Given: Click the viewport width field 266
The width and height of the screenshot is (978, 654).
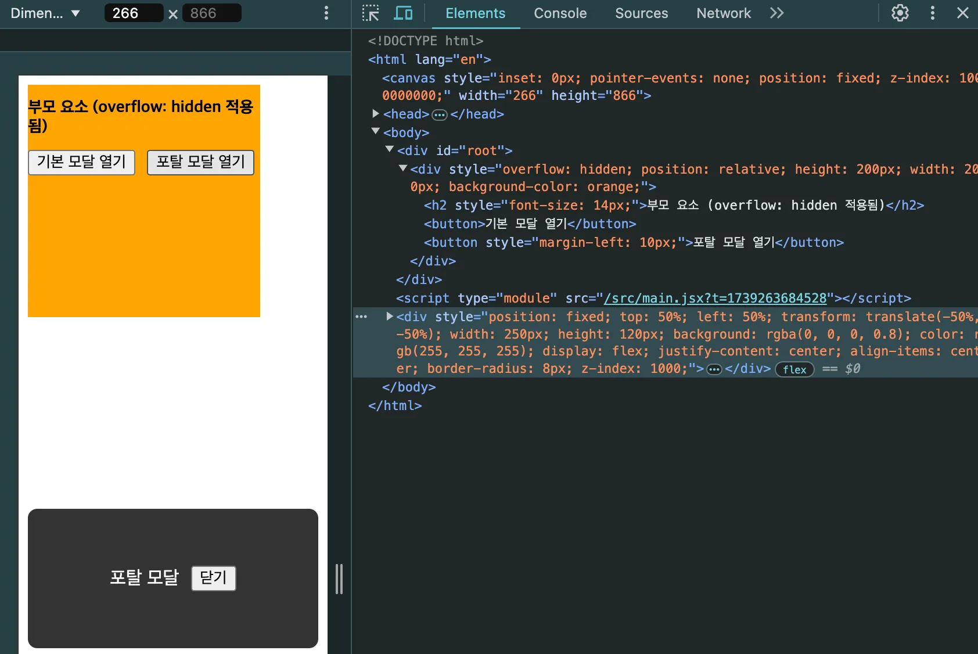Looking at the screenshot, I should pyautogui.click(x=134, y=13).
